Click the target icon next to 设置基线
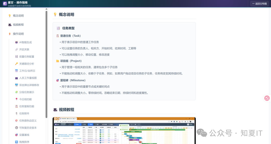Screen dimensions: 271x144 click(16, 135)
